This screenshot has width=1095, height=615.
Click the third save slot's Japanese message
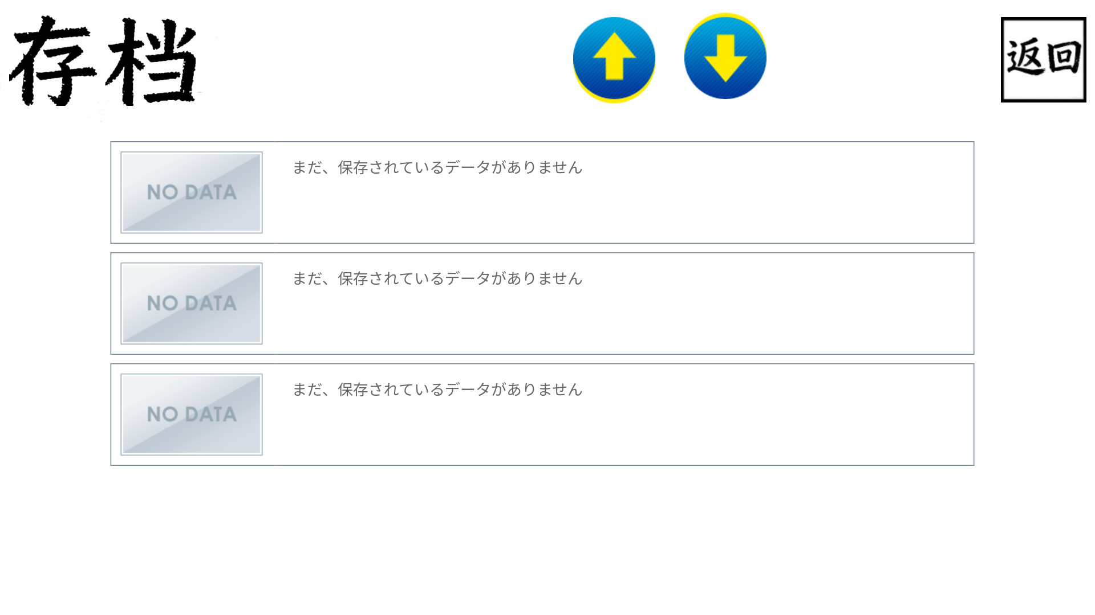tap(437, 389)
